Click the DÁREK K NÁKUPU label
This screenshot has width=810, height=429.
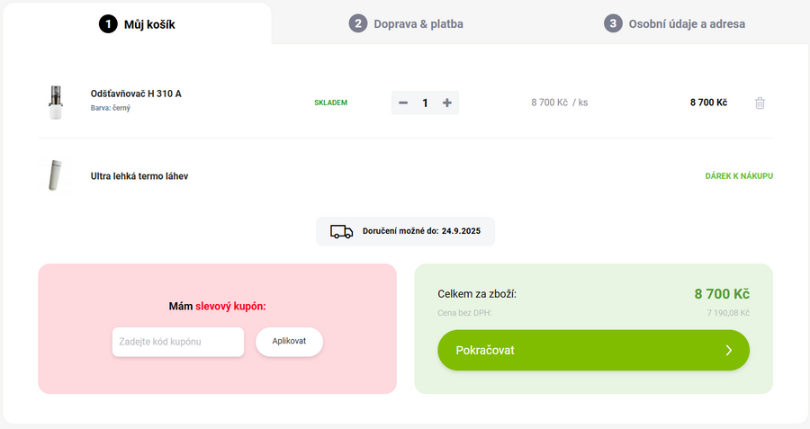click(x=738, y=176)
